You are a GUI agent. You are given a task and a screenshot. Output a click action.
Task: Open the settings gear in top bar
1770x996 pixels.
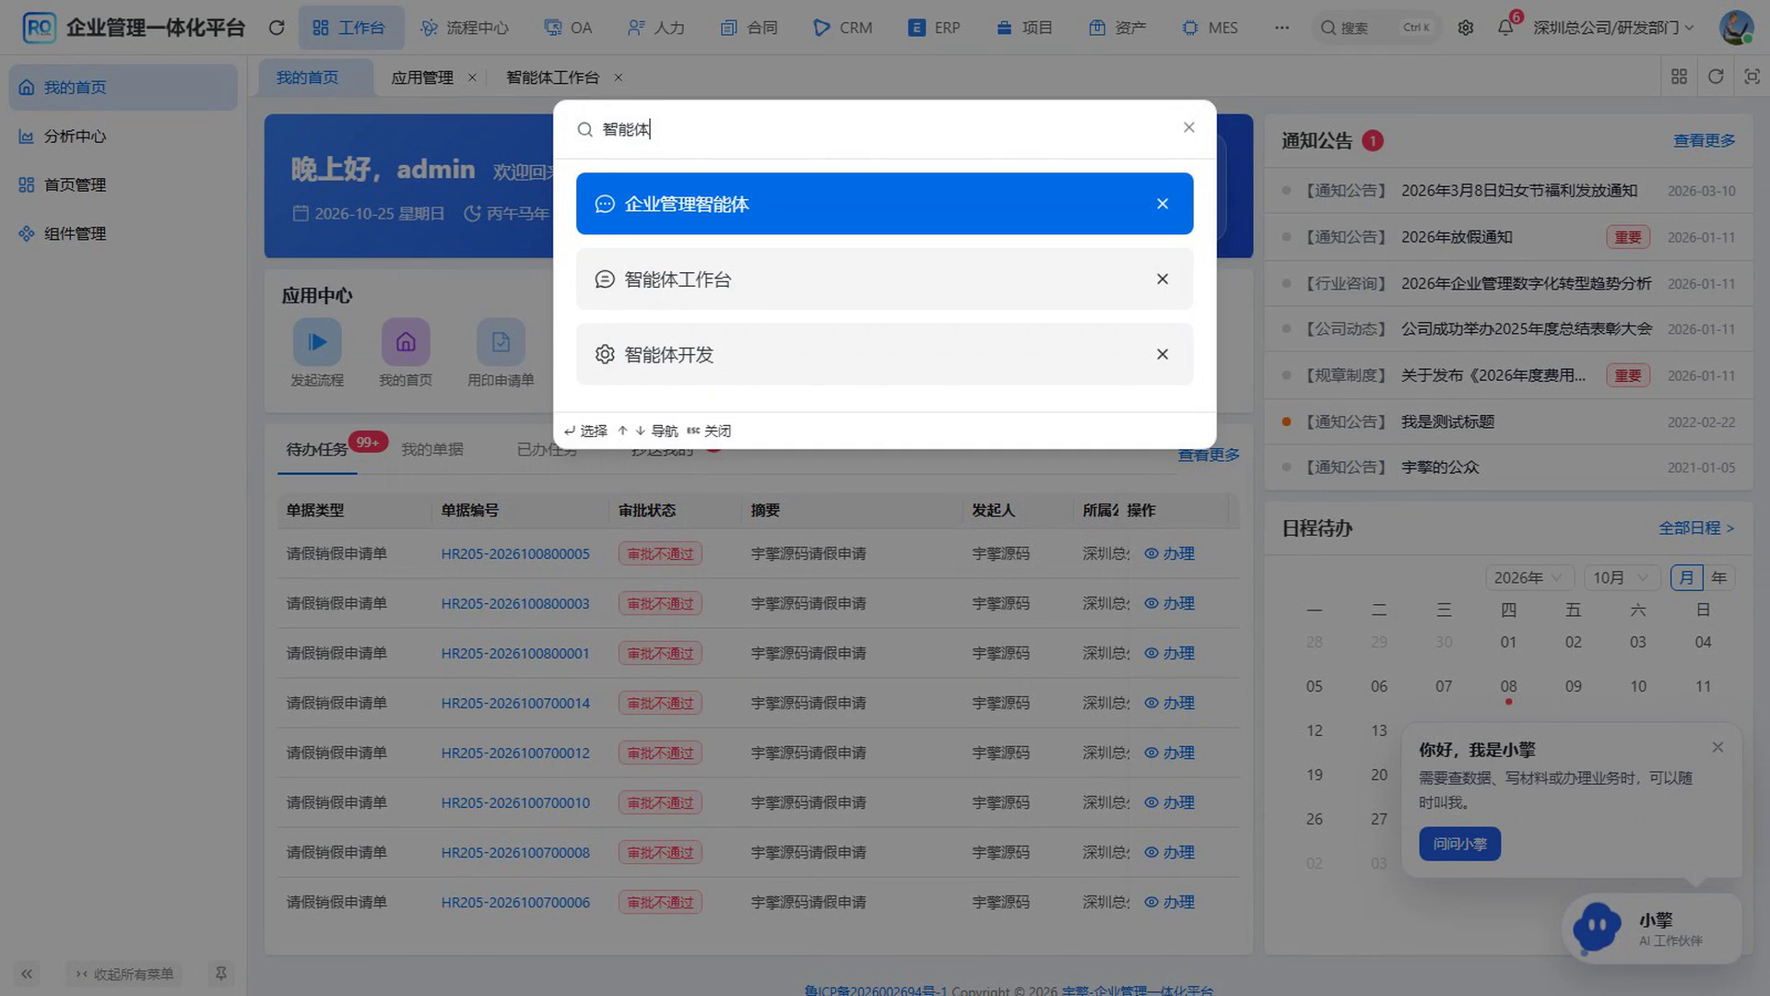click(1465, 28)
